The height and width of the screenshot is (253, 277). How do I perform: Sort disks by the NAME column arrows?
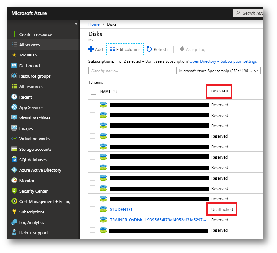click(115, 92)
